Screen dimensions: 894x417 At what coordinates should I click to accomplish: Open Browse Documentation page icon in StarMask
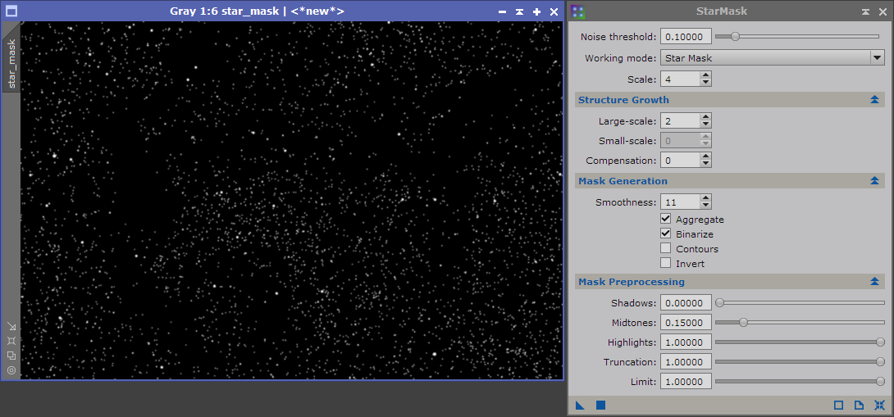coord(859,406)
